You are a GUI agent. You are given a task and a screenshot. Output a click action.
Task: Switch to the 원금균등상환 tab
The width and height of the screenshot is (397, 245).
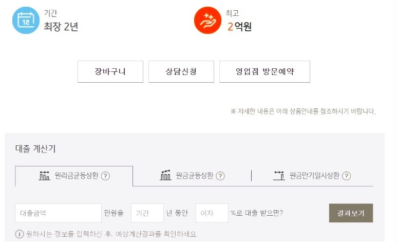coord(192,176)
